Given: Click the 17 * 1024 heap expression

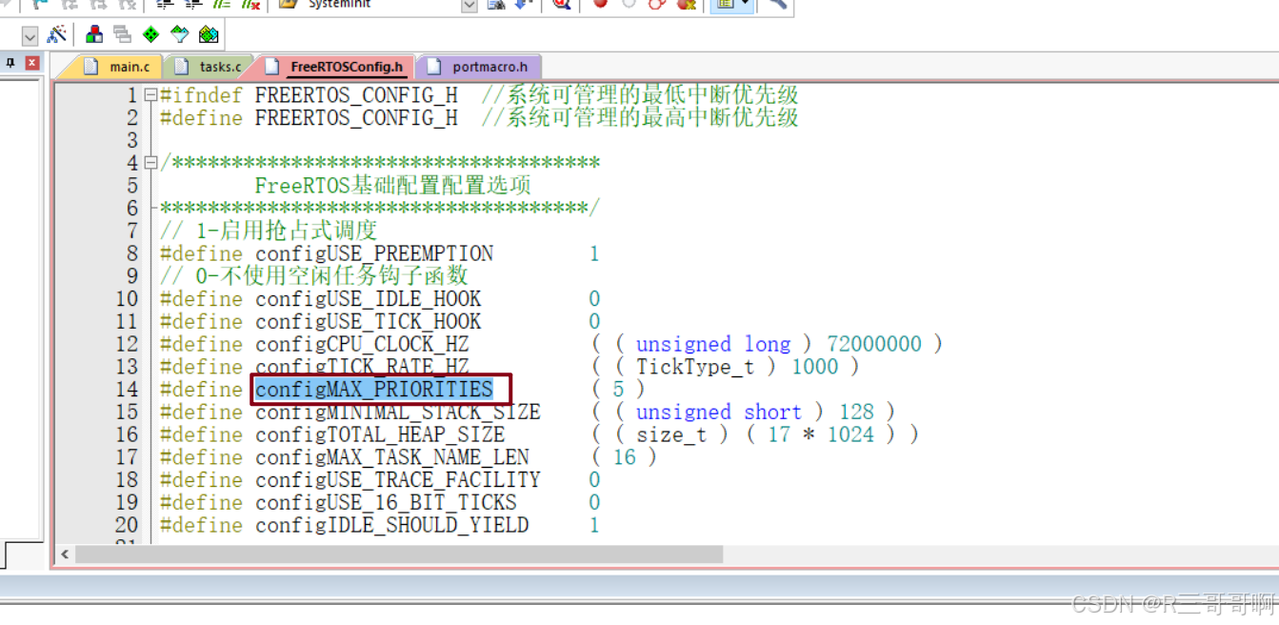Looking at the screenshot, I should [821, 434].
